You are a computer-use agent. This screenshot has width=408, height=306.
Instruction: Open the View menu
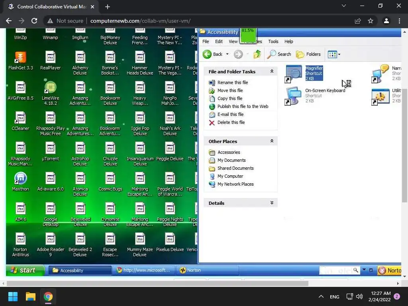click(x=233, y=41)
